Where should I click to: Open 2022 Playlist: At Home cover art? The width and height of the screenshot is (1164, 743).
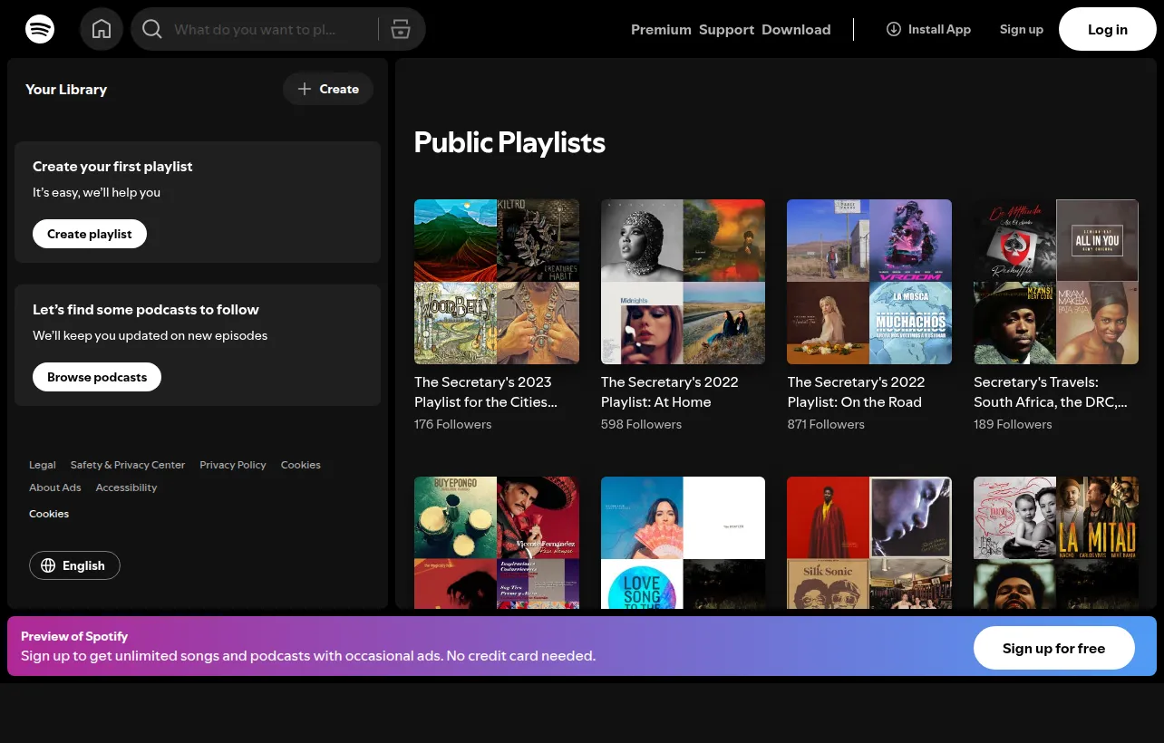click(683, 282)
